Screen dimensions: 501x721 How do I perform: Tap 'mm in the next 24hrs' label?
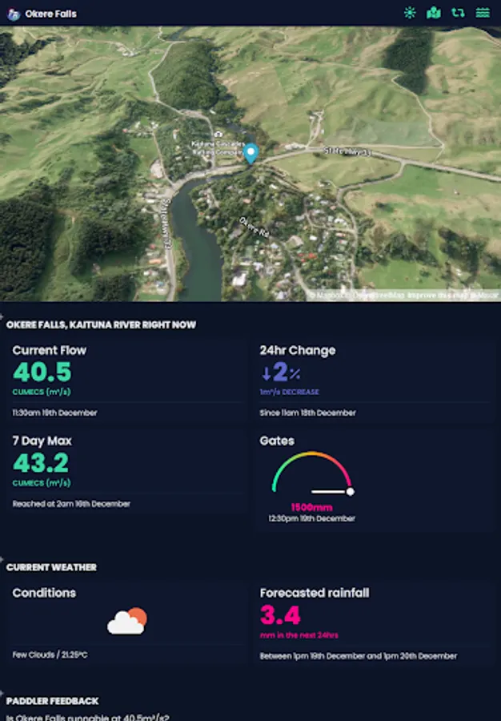pos(299,635)
